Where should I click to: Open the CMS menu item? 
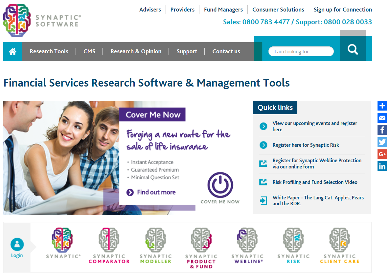pos(89,52)
